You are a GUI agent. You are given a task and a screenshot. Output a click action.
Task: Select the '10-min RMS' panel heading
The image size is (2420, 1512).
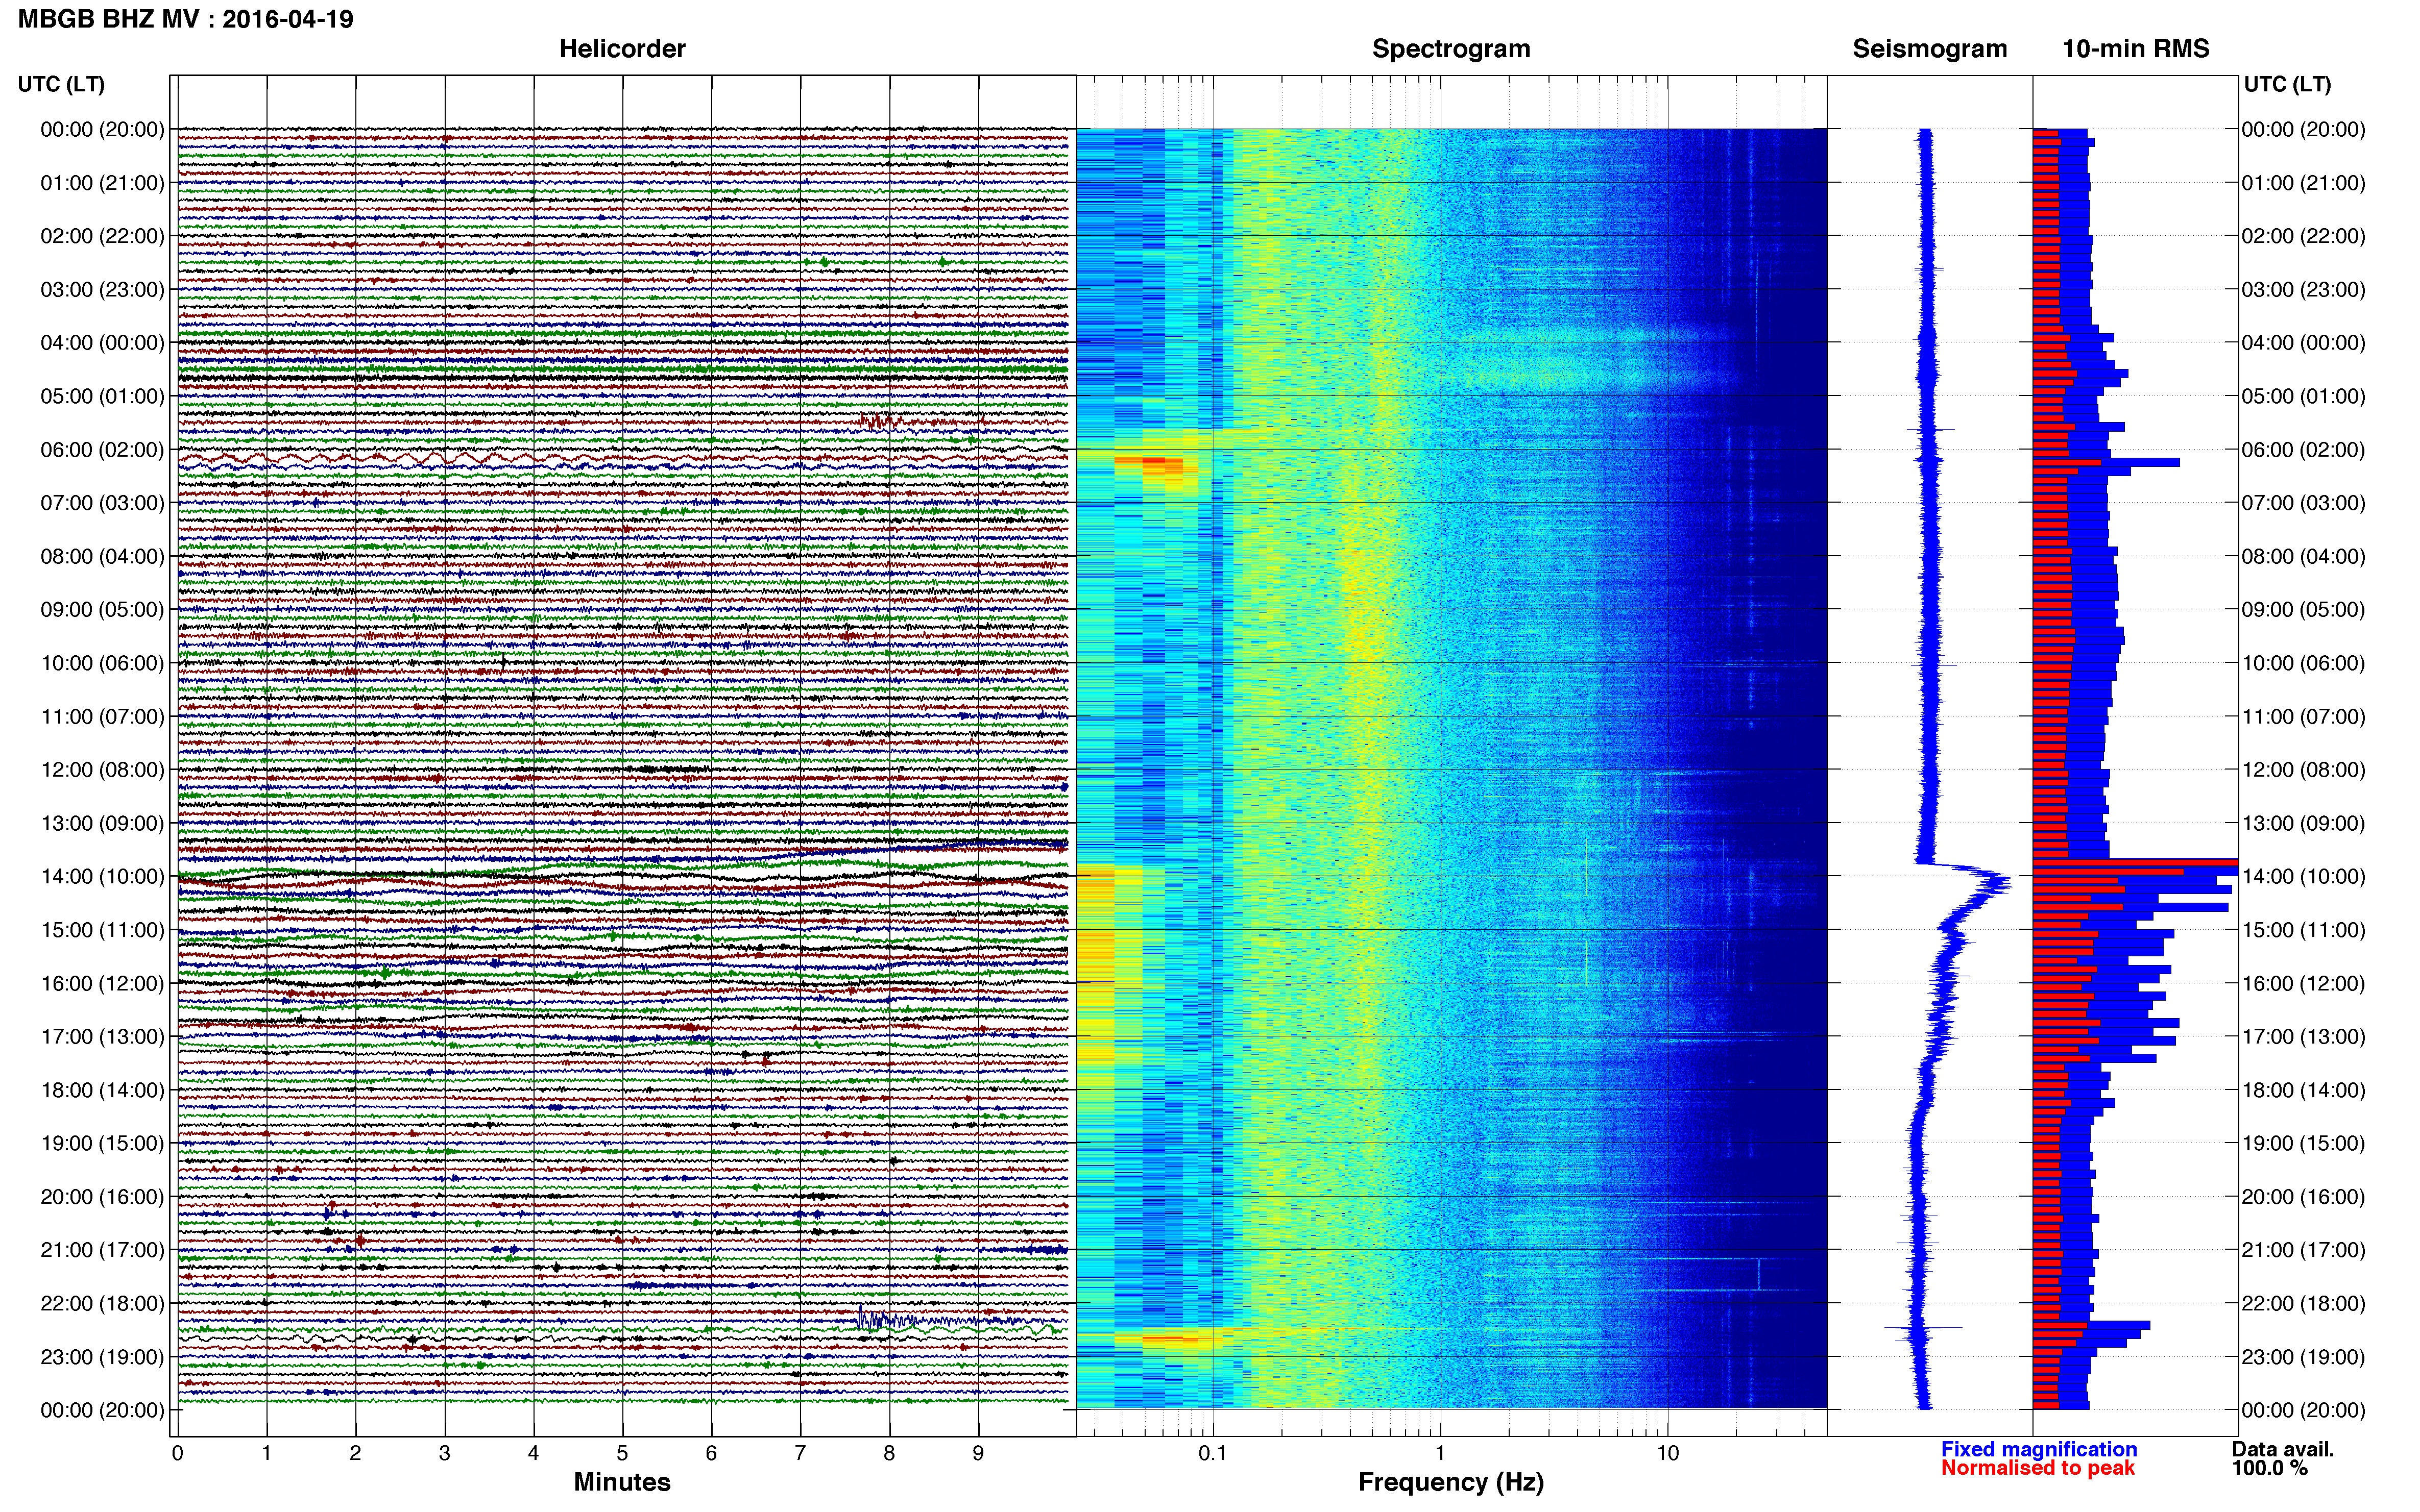(2136, 49)
